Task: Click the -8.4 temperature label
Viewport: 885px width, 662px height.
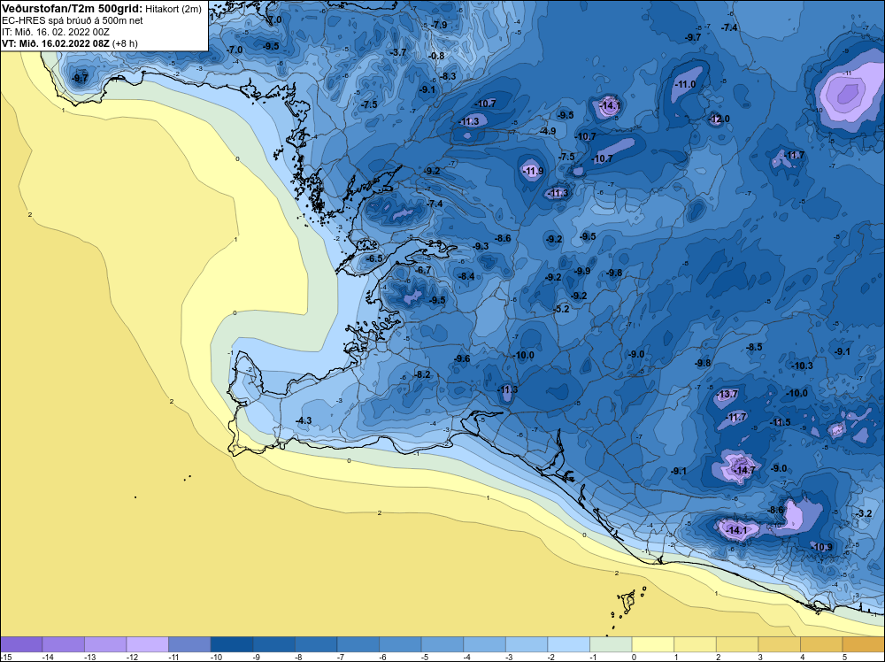Action: (466, 276)
